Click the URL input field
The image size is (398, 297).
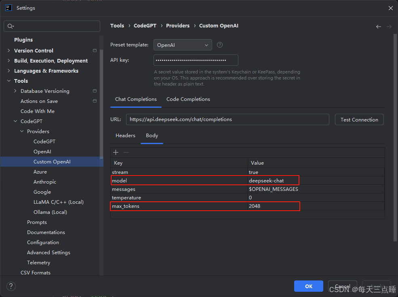[227, 119]
